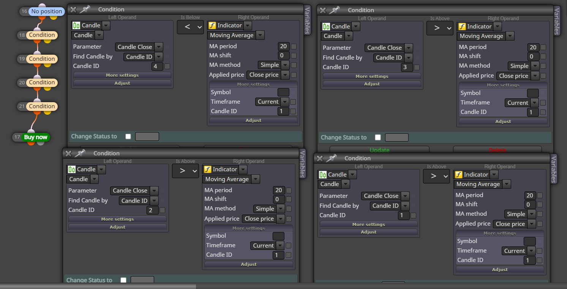Screen dimensions: 567x289
Task: Pin the bottom-right Condition panel
Action: point(331,158)
